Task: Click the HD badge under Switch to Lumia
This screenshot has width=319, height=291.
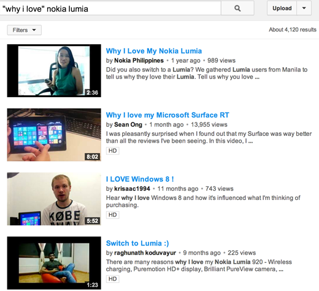Action: 112,279
